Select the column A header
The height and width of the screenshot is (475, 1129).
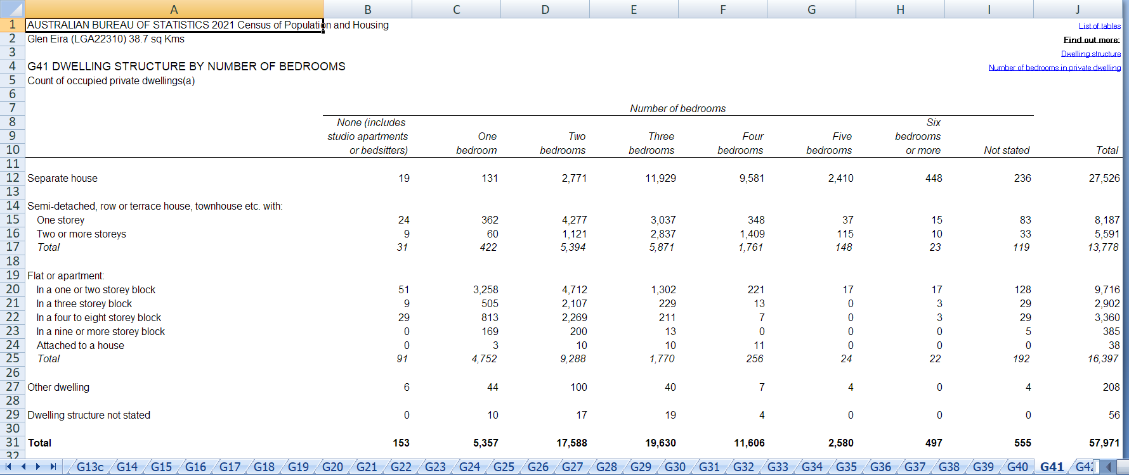coord(174,9)
